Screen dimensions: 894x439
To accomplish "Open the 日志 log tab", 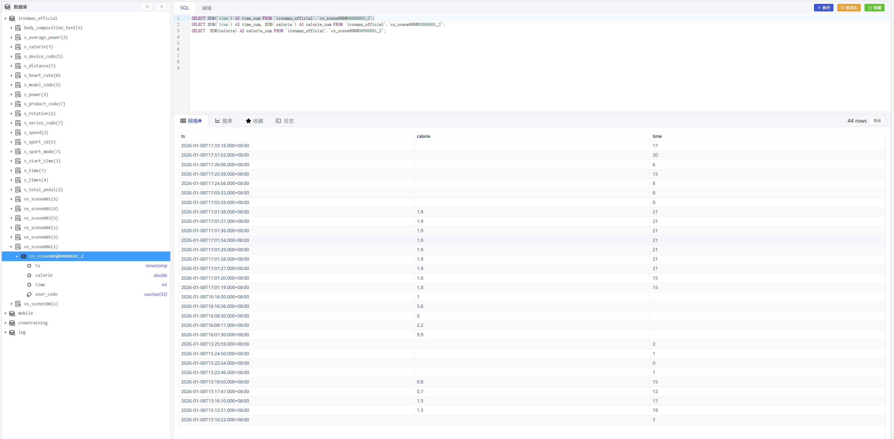I will point(285,121).
